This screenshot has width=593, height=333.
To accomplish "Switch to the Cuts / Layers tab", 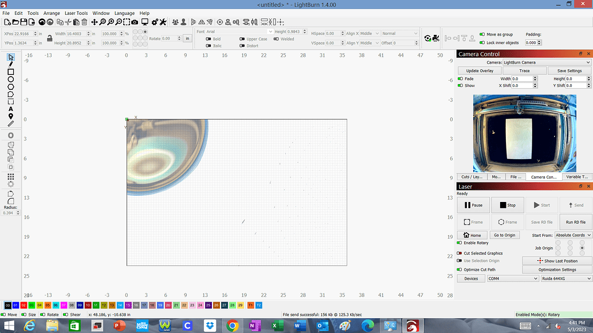I will [472, 177].
